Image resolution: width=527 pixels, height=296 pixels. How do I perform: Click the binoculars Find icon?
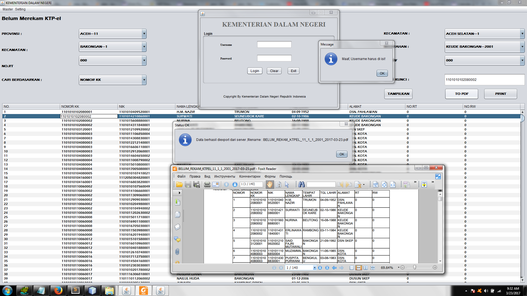[x=301, y=185]
